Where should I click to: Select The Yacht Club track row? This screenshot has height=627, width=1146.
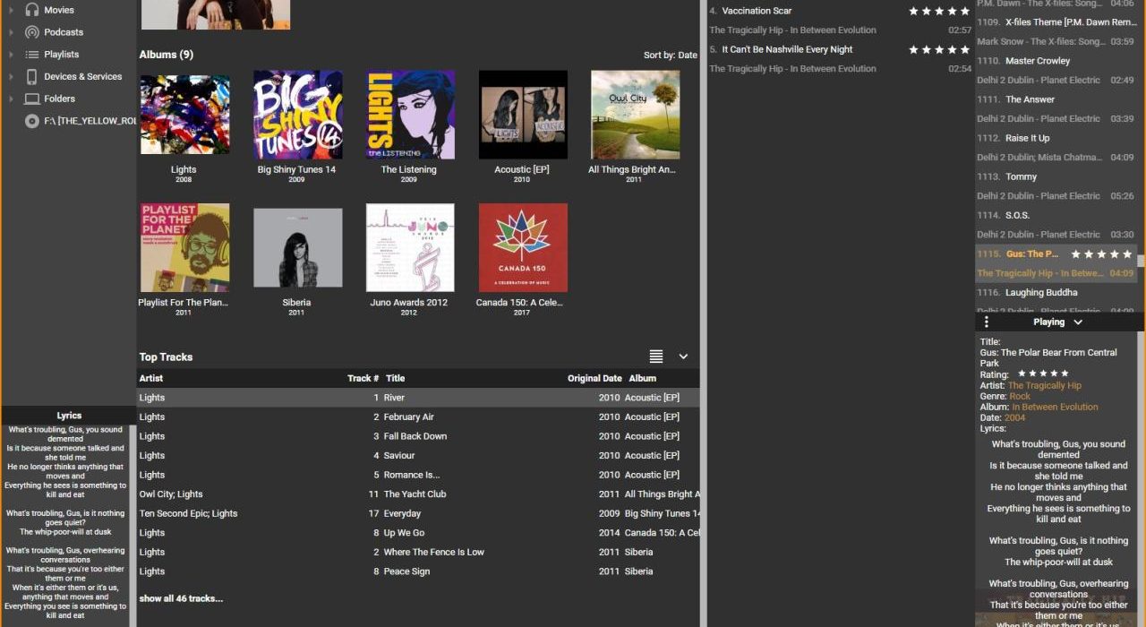418,494
